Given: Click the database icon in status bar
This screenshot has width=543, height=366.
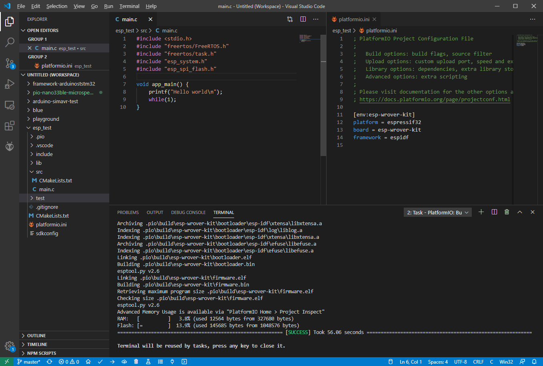Looking at the screenshot, I should [391, 362].
